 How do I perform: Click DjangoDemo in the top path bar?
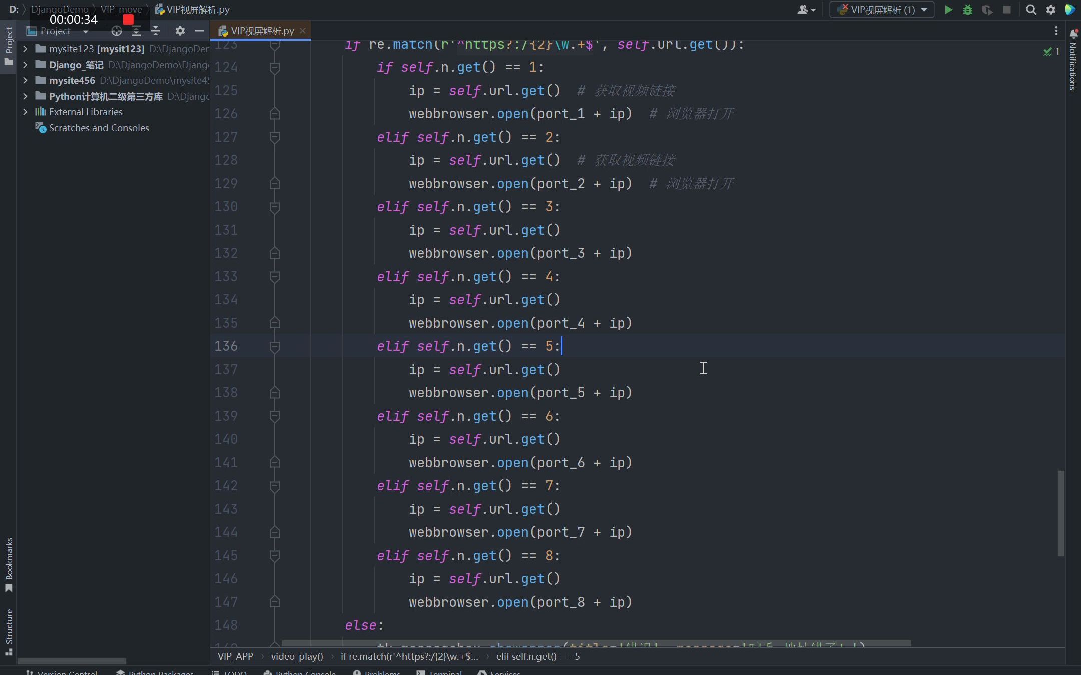click(60, 10)
